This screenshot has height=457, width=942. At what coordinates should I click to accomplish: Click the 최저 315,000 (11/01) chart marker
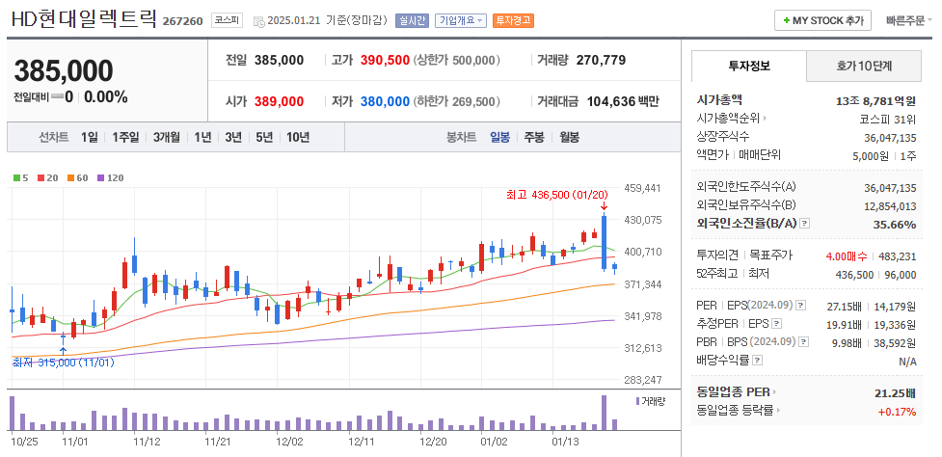pos(63,363)
